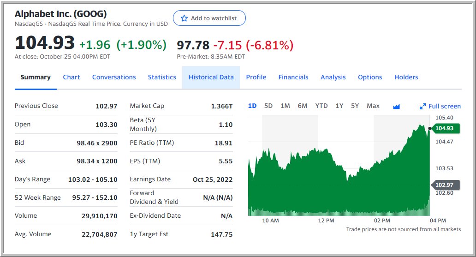Click the Beta (5Y Monthly) label
Screen dimensions: 476x257
[x=143, y=124]
